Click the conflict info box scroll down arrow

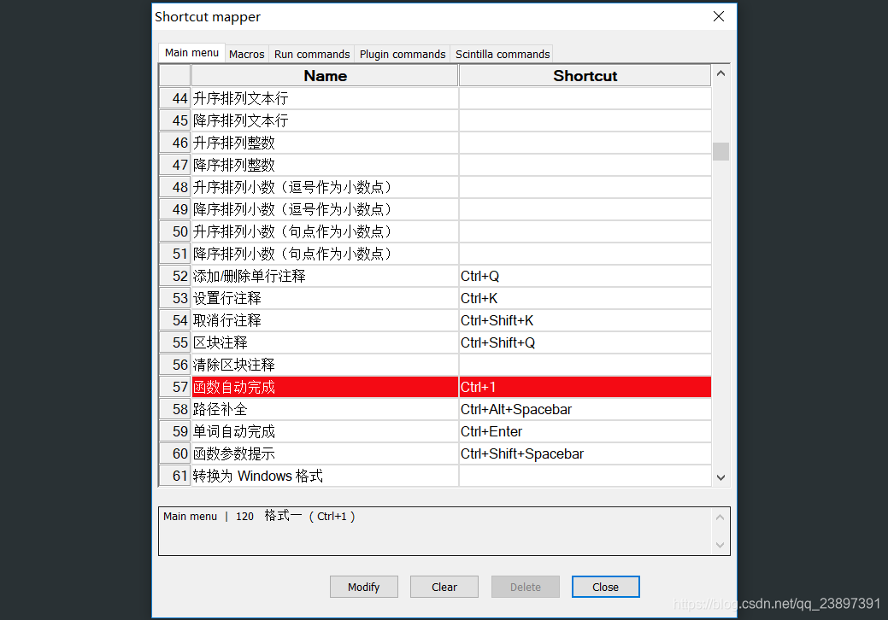[x=720, y=546]
